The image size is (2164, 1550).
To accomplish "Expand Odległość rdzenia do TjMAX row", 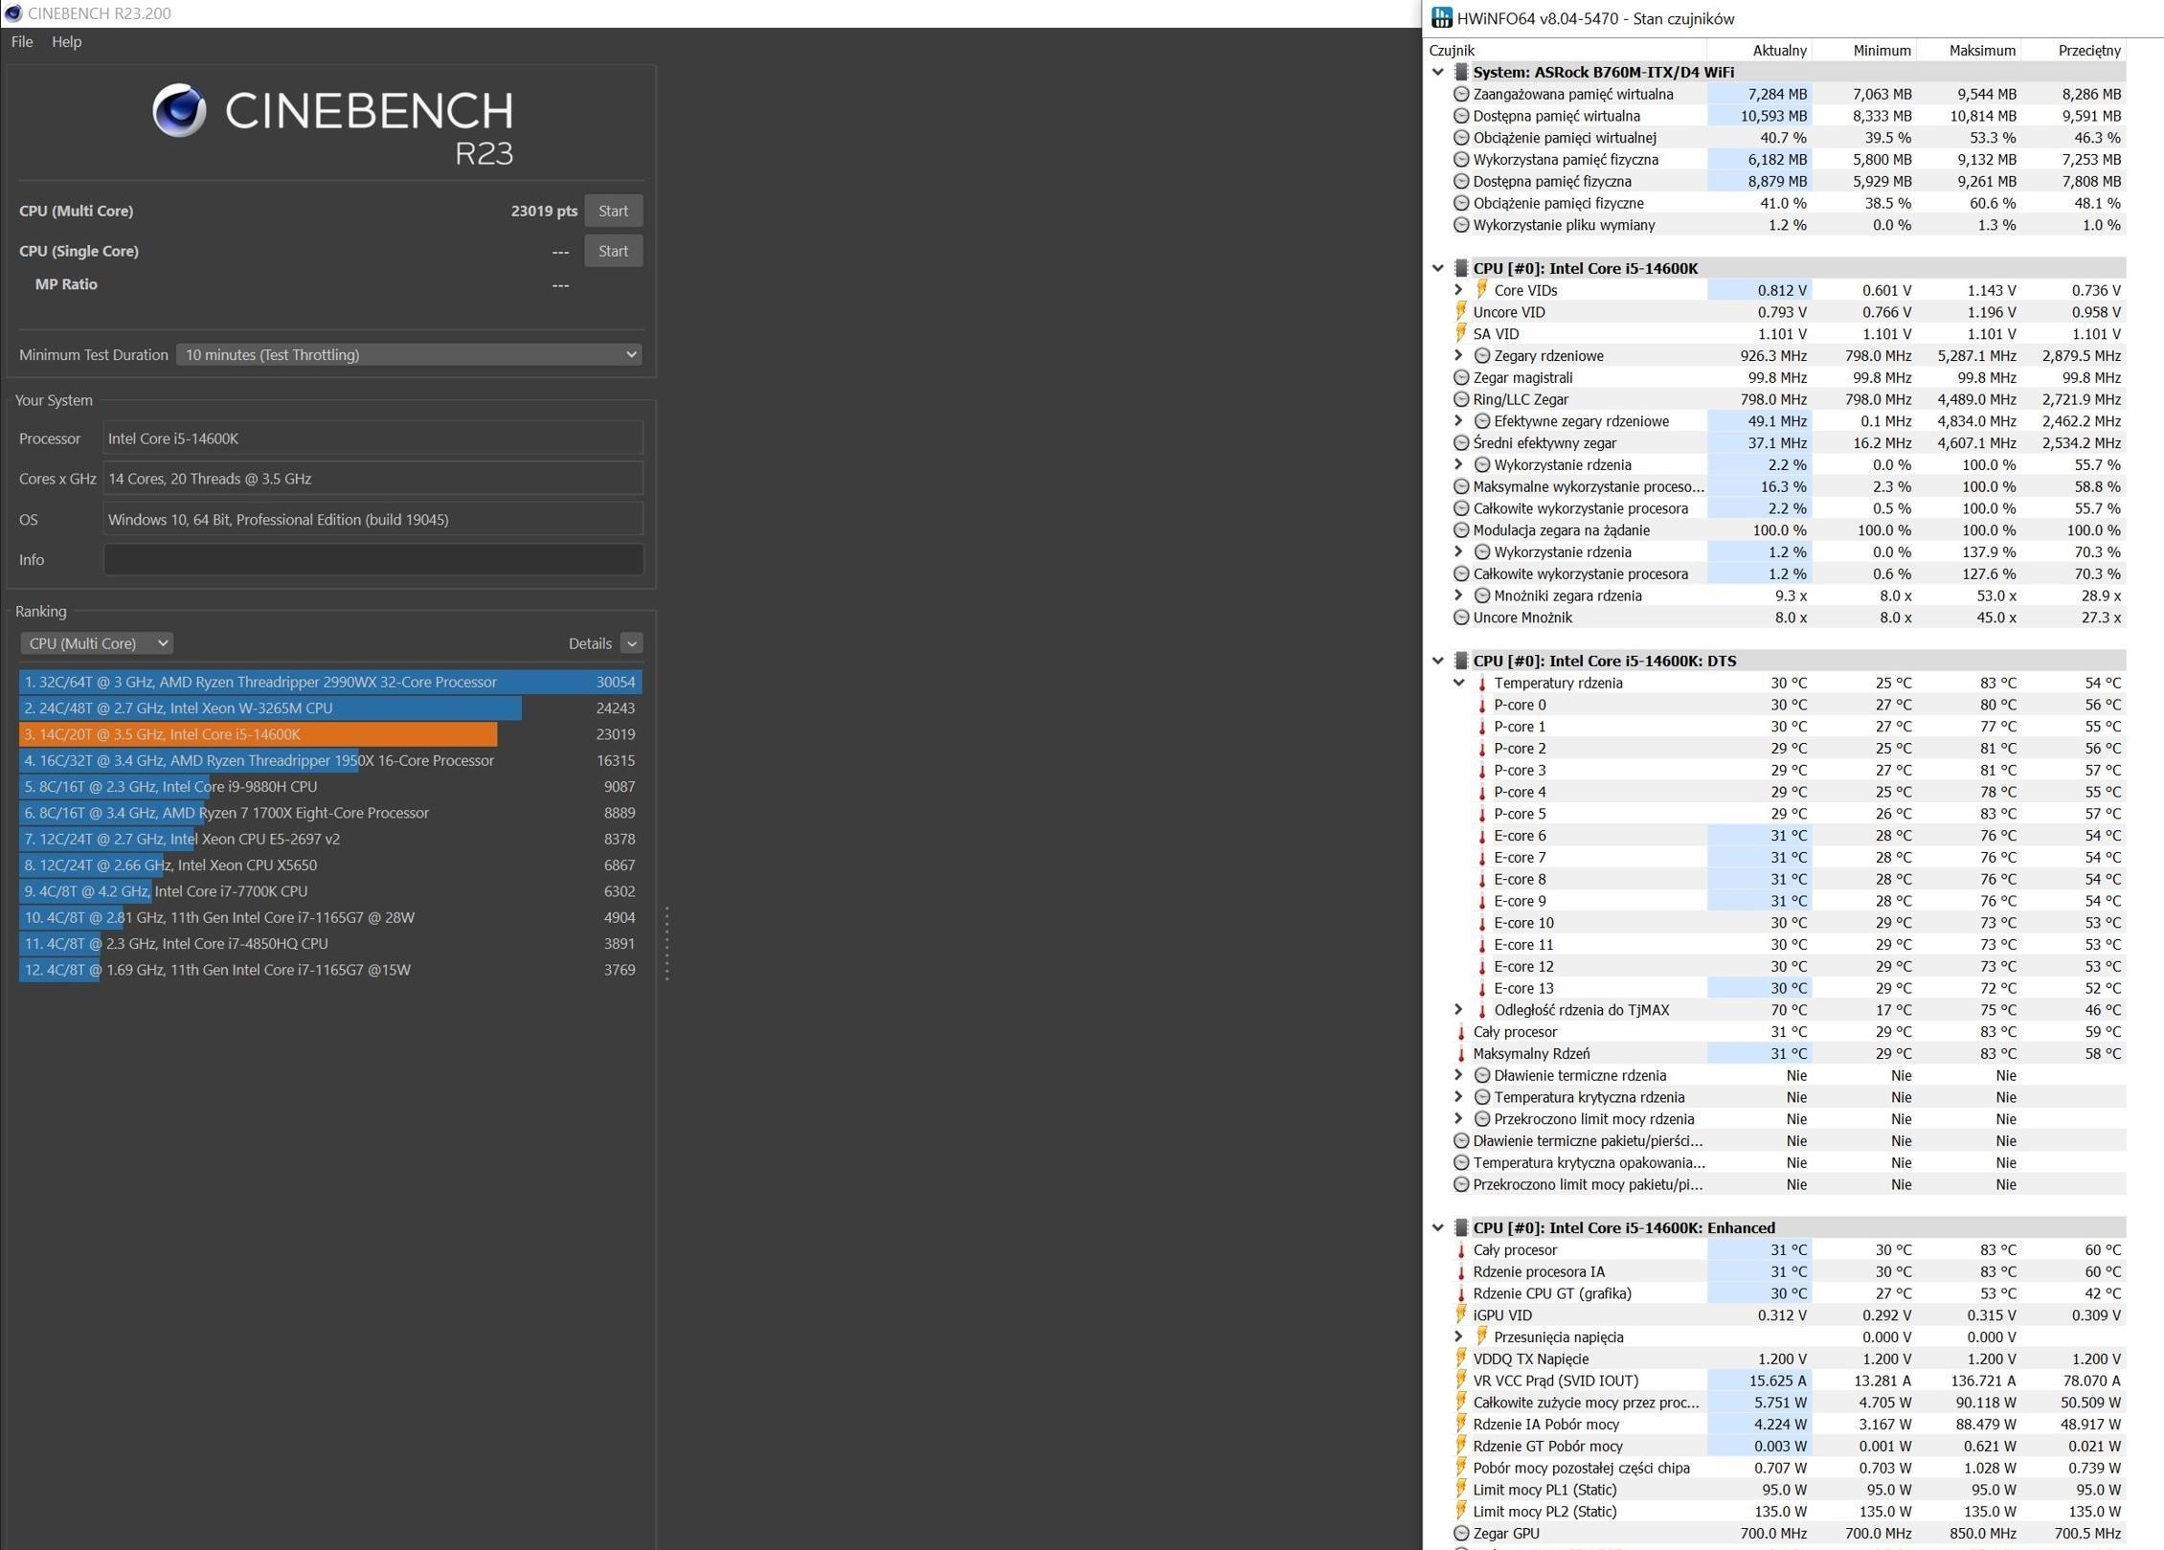I will [x=1458, y=1010].
